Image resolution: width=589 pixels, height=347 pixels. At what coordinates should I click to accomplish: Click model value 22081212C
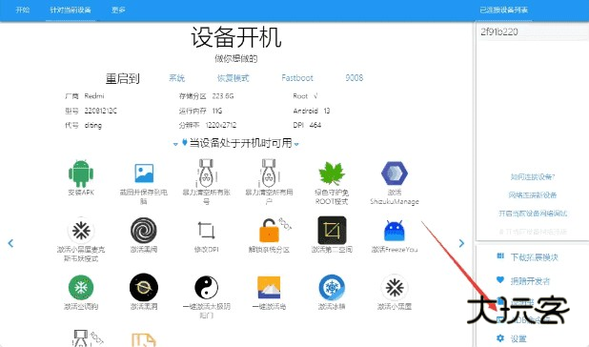pyautogui.click(x=101, y=111)
